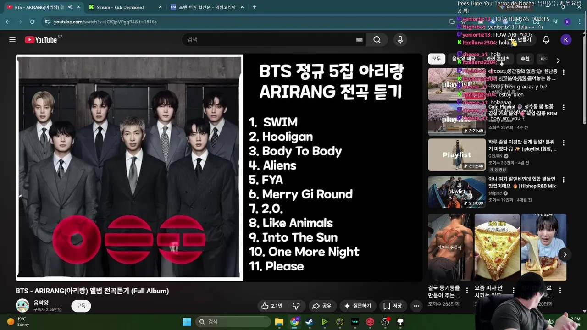Viewport: 587px width, 330px height.
Task: Open the waveform app icon in taskbar
Action: [355, 322]
